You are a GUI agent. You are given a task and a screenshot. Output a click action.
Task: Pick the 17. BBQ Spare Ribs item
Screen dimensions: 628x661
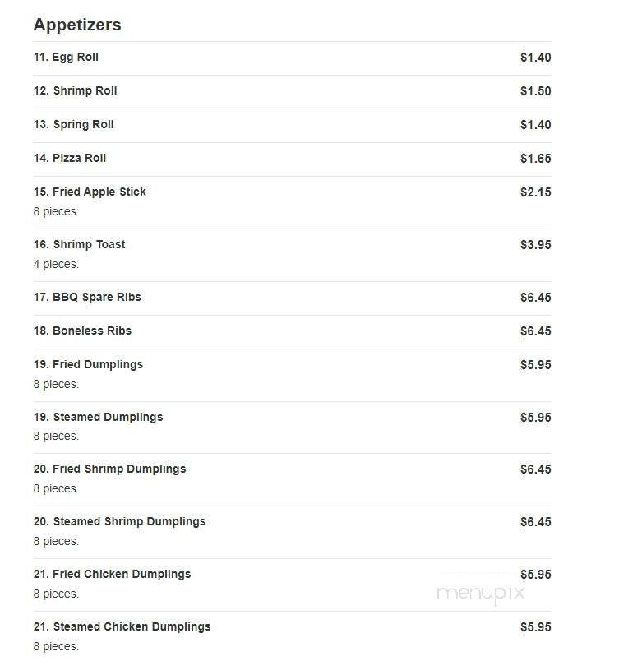(87, 298)
